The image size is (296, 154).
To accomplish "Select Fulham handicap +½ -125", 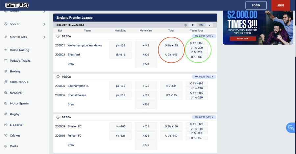I will 120,136.
